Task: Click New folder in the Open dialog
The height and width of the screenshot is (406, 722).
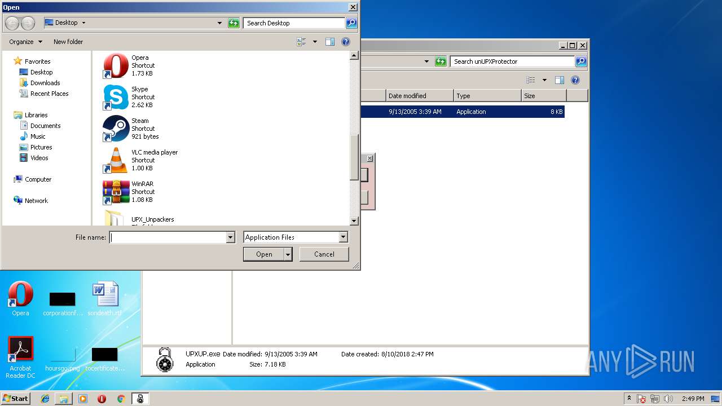Action: click(x=68, y=42)
